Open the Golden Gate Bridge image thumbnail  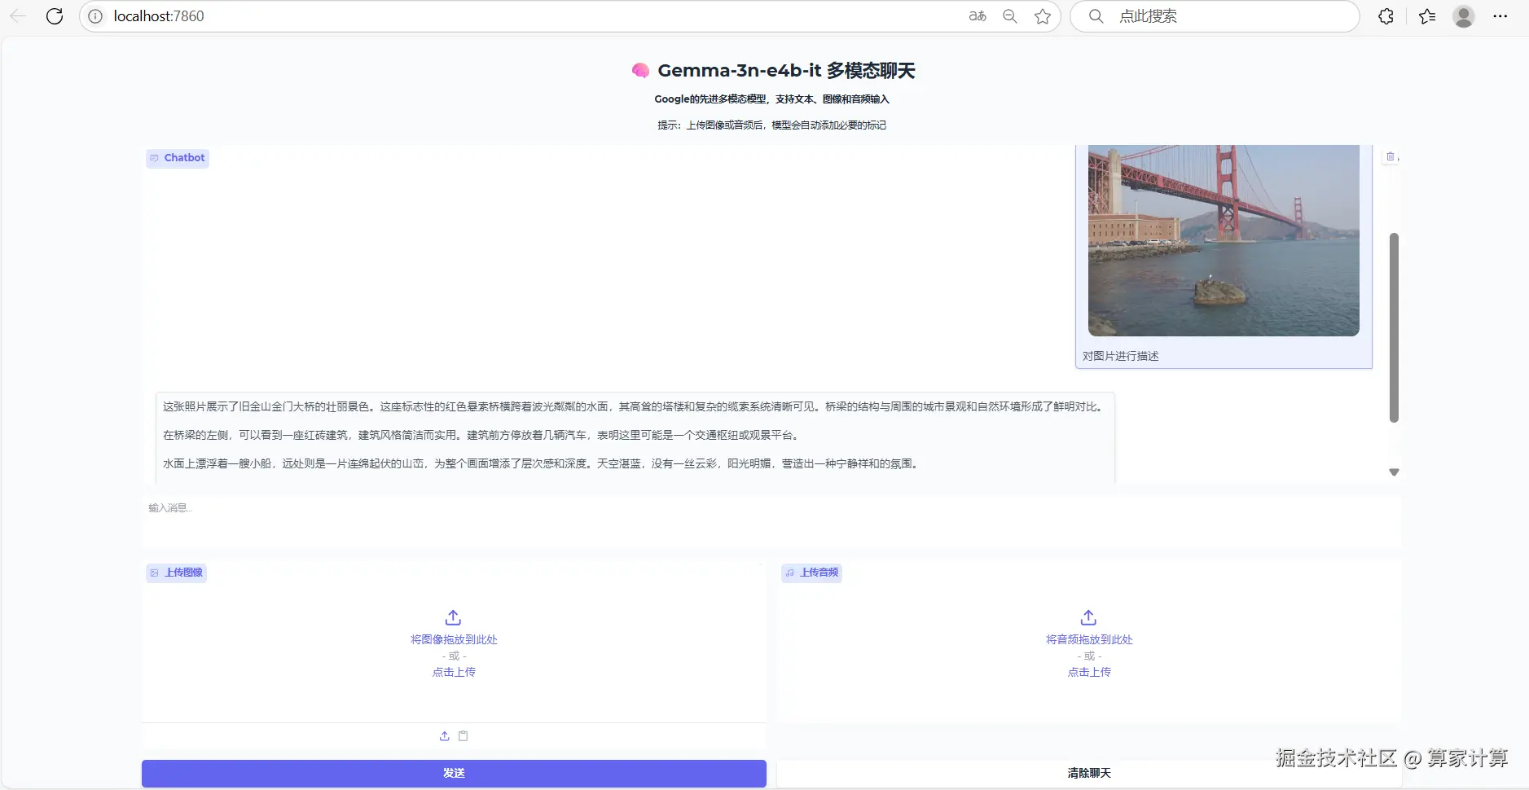(1224, 240)
